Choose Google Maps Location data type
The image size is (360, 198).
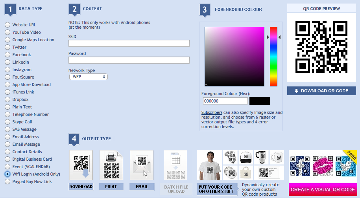click(7, 40)
